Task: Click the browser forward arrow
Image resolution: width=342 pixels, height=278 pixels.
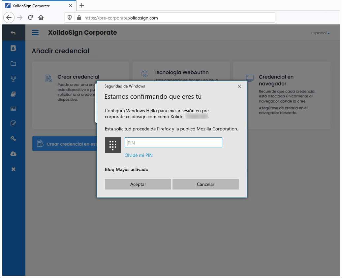Action: (x=20, y=17)
